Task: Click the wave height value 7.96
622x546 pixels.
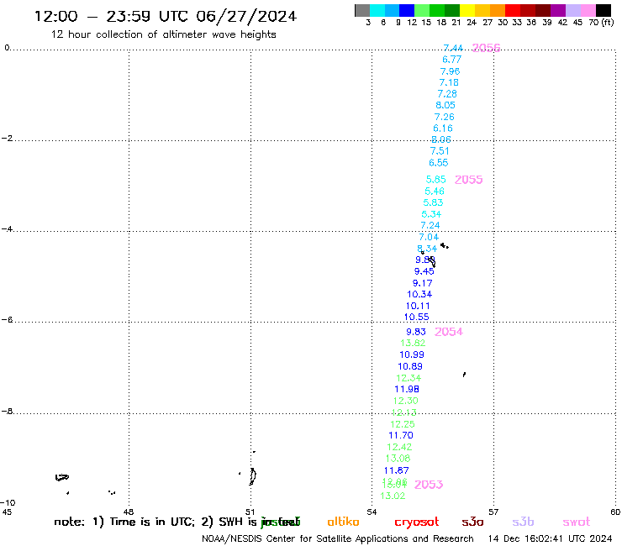Action: (451, 71)
